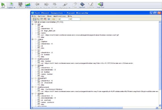Click the Audiocast megaphone icon
Image resolution: width=162 pixels, height=110 pixels.
[x=91, y=5]
